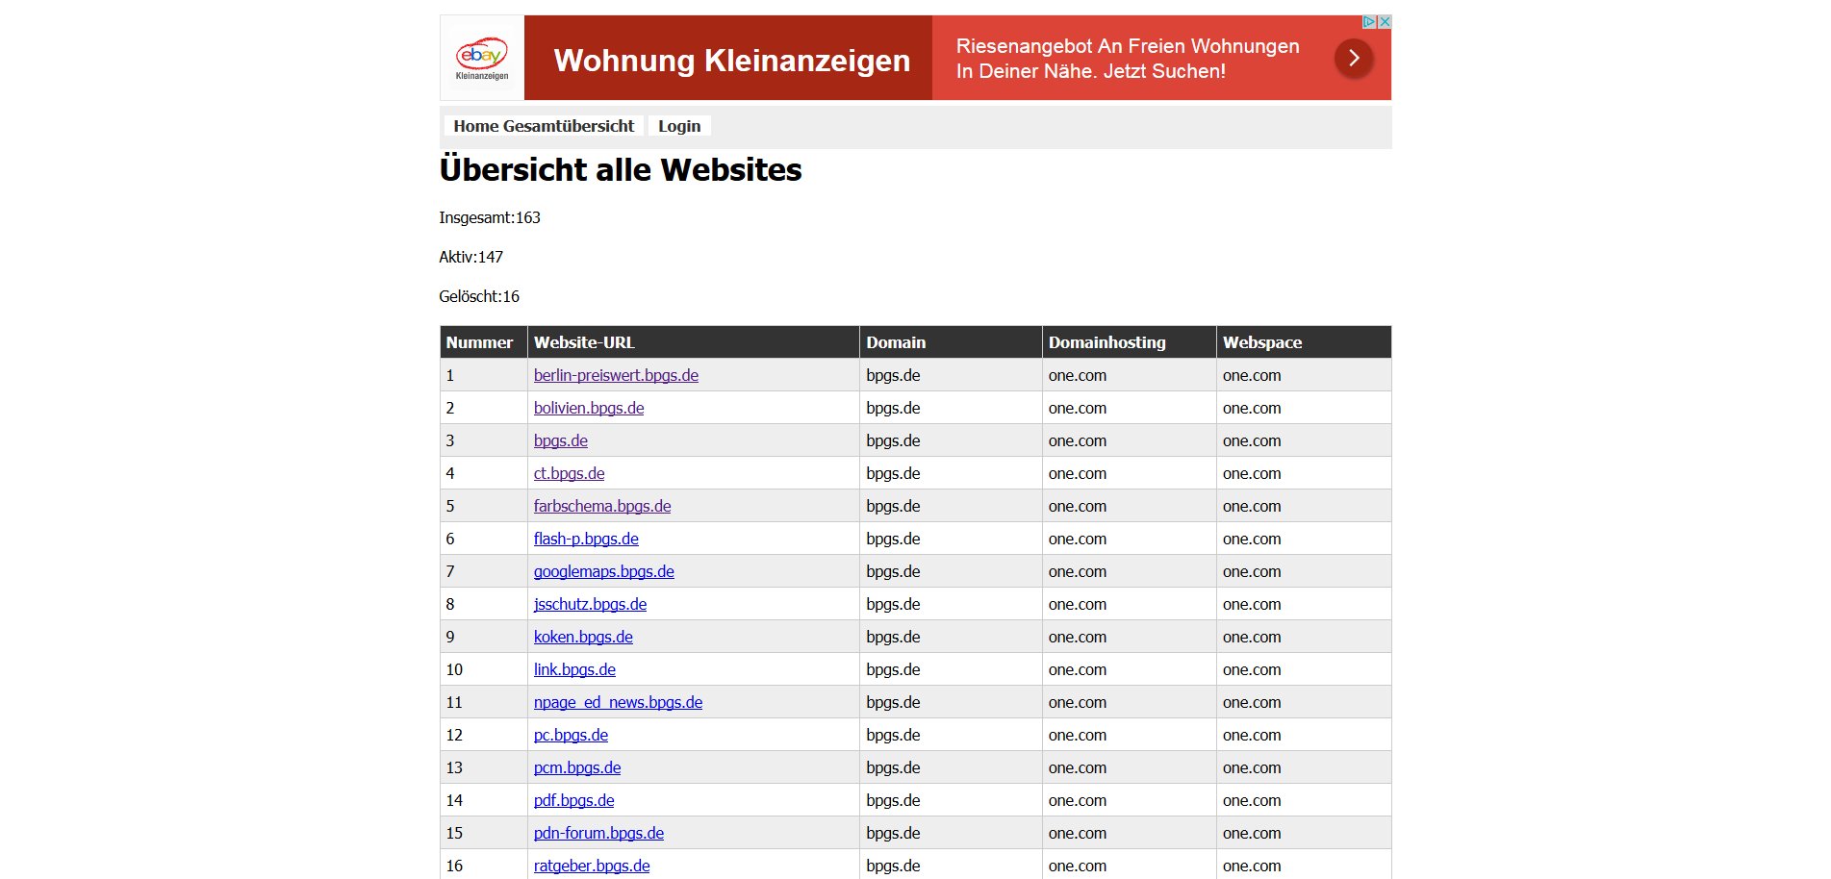Open the pdn-forum.bpgs.de link
Screen dimensions: 1831x879
[598, 833]
